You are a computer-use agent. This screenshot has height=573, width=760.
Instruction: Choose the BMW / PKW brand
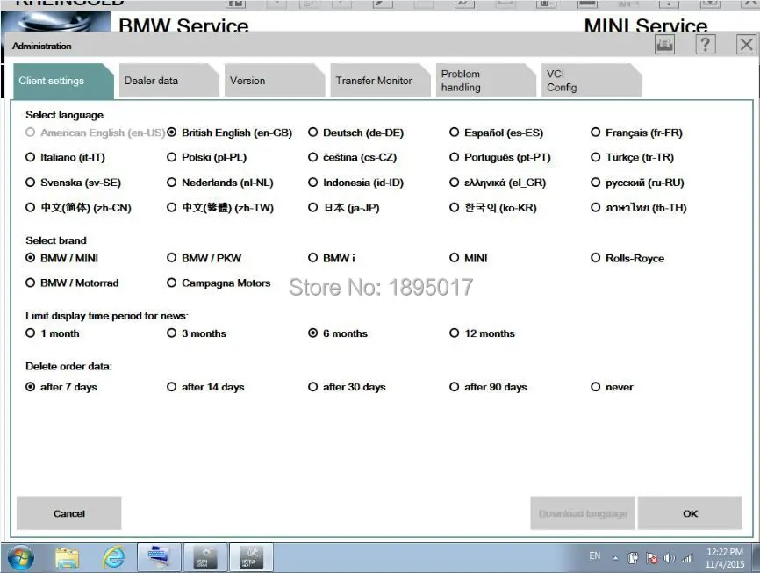204,258
